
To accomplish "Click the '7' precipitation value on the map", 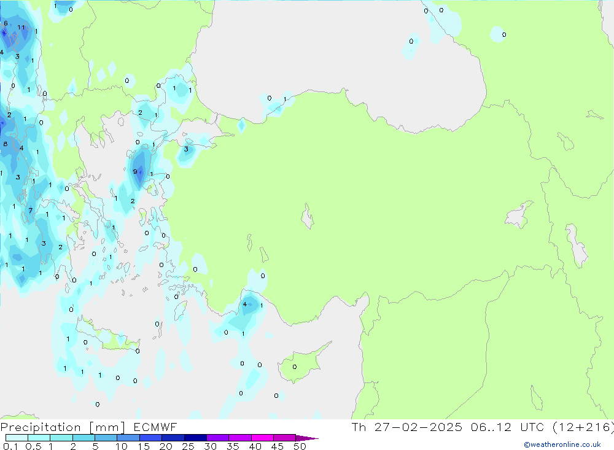I will click(31, 211).
